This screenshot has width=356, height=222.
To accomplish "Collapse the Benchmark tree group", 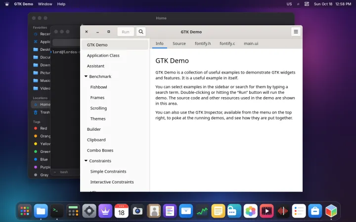I will (x=86, y=76).
